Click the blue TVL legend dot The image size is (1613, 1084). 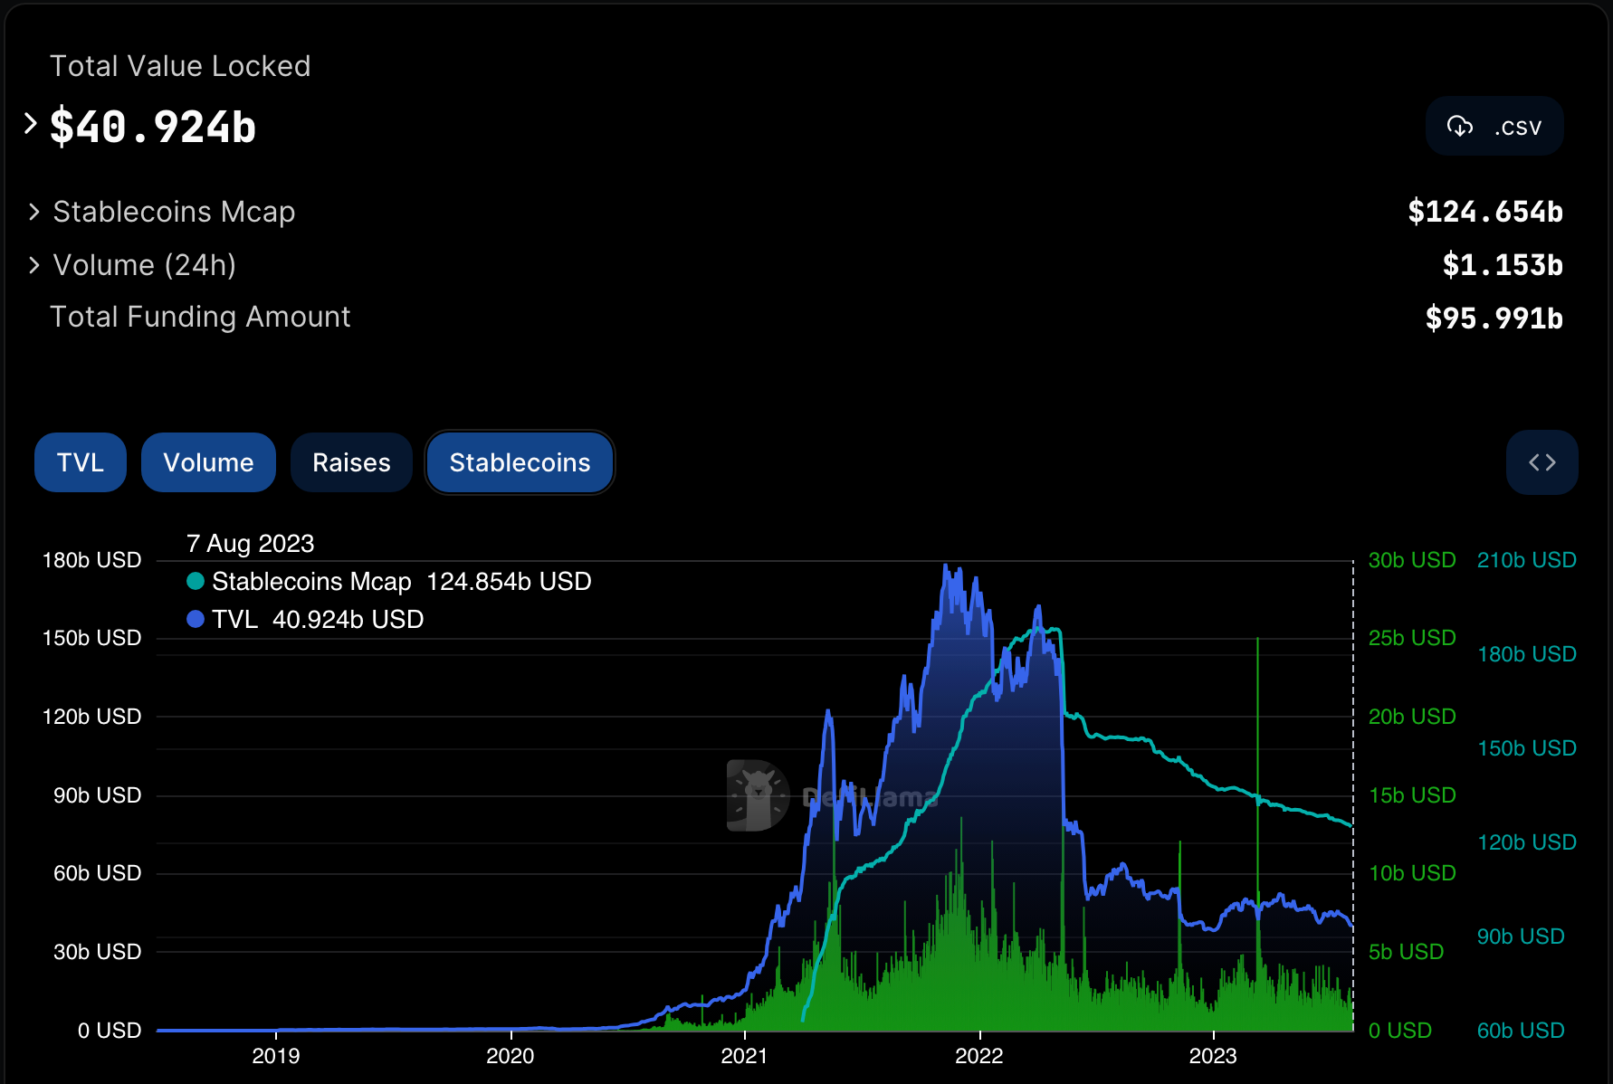tap(196, 619)
